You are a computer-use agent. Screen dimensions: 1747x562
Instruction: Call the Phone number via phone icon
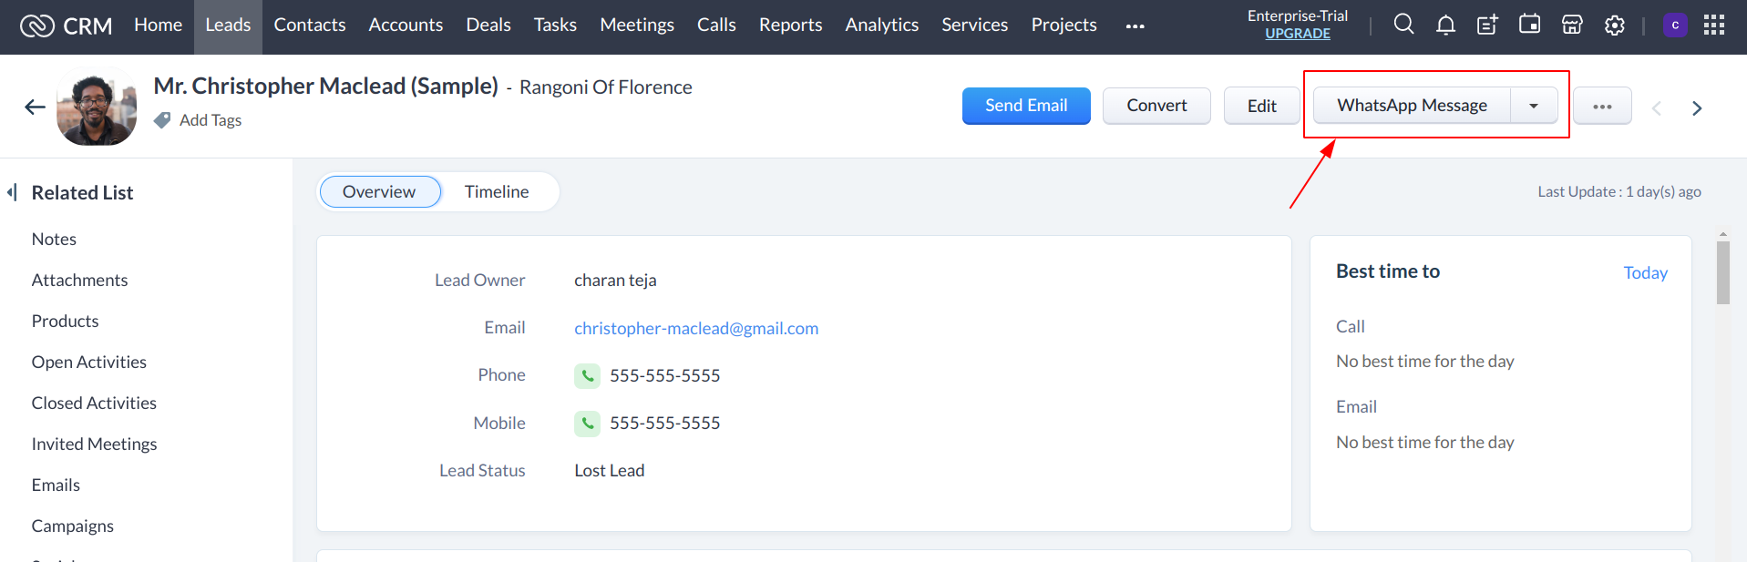click(x=588, y=375)
